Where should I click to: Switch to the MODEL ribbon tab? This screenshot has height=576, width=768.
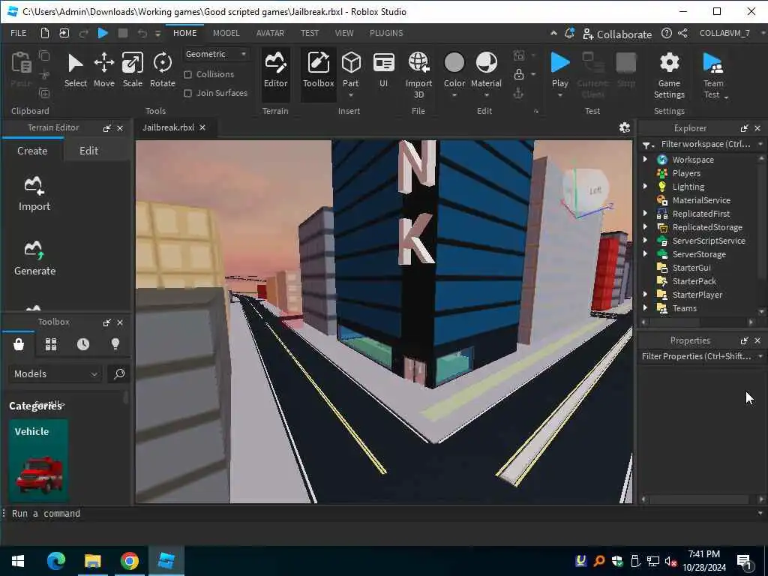(226, 33)
